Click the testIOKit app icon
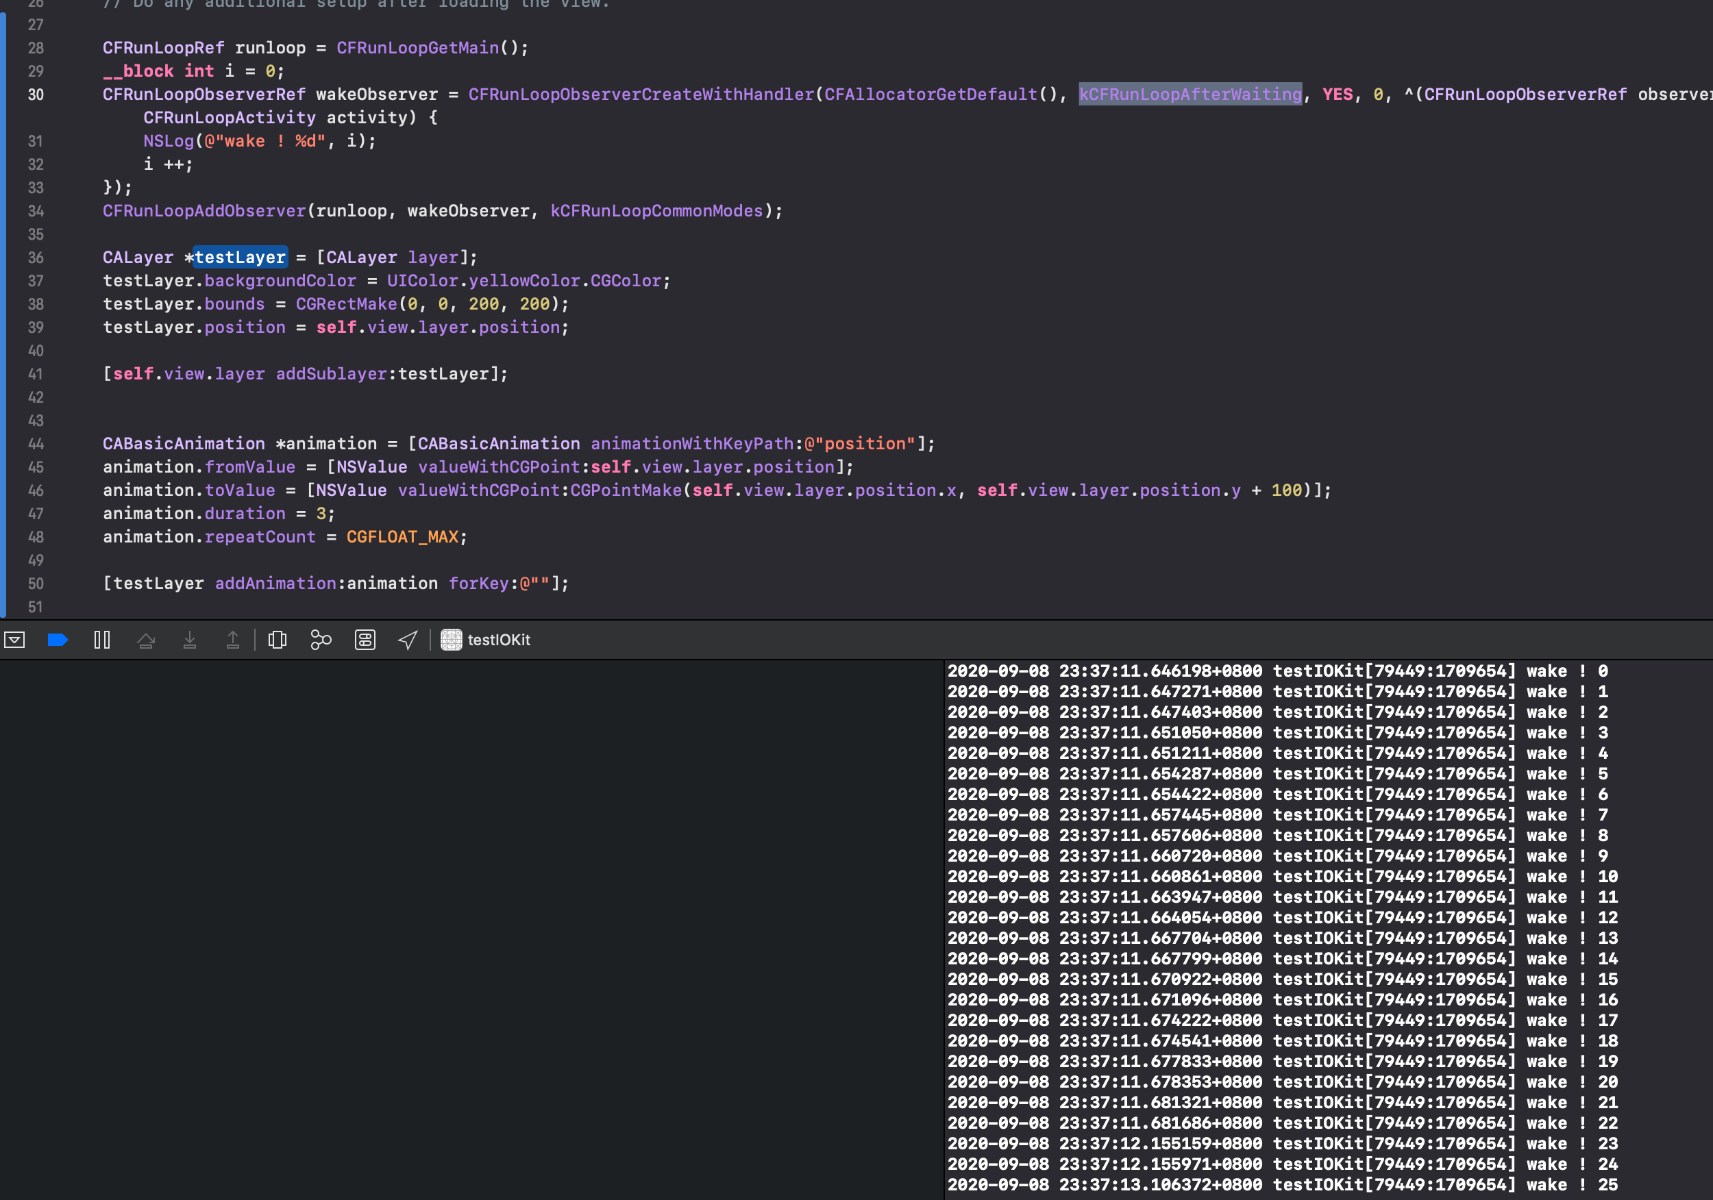 point(452,639)
